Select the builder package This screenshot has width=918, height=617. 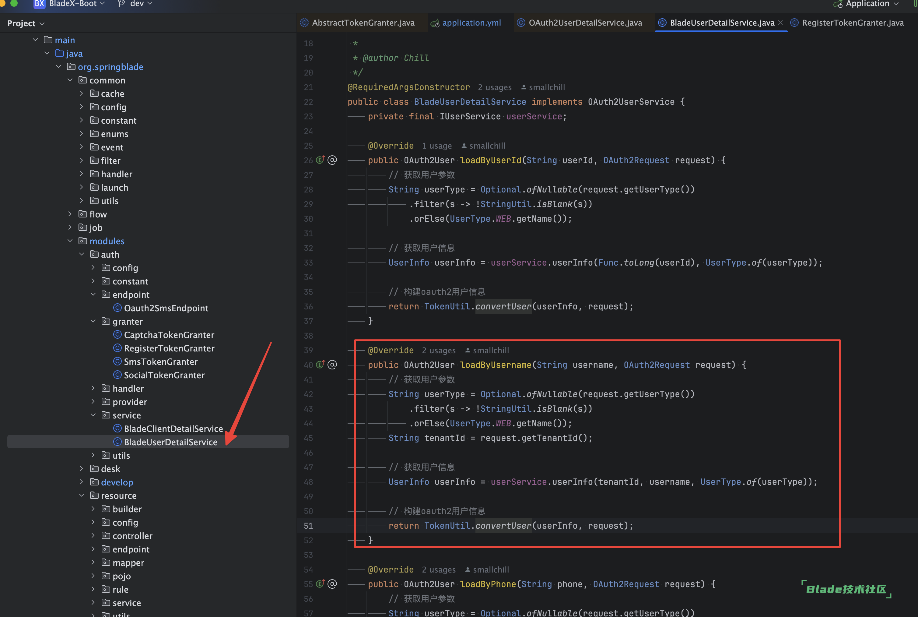121,509
